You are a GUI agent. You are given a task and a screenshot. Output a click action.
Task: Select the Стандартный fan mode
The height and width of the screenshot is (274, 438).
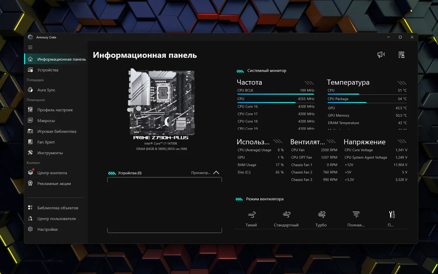[286, 219]
